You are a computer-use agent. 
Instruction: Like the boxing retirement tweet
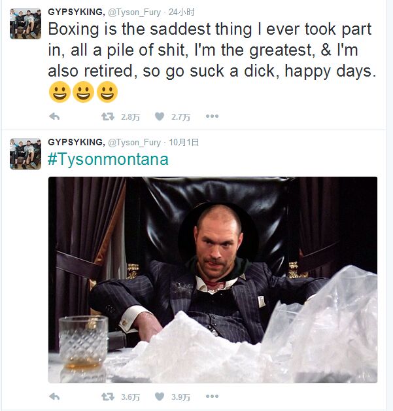(x=160, y=116)
